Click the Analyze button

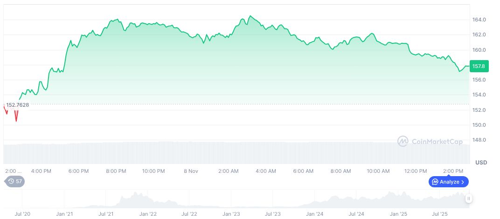[449, 182]
